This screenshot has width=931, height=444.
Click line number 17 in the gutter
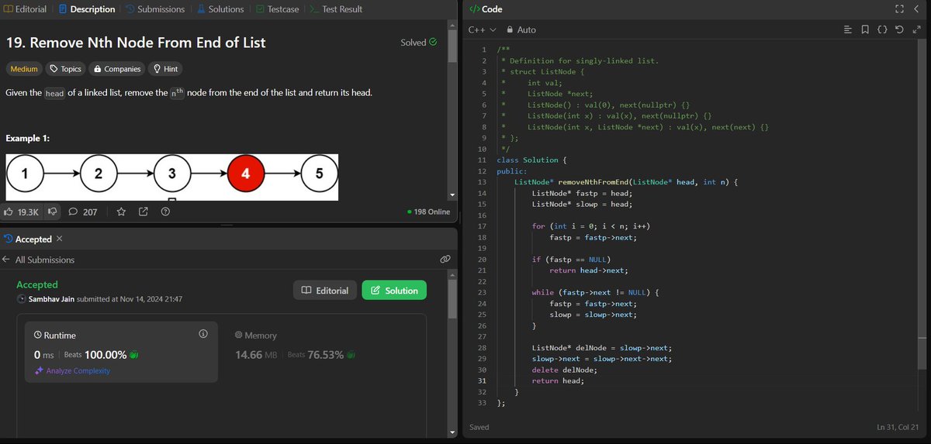pyautogui.click(x=482, y=225)
